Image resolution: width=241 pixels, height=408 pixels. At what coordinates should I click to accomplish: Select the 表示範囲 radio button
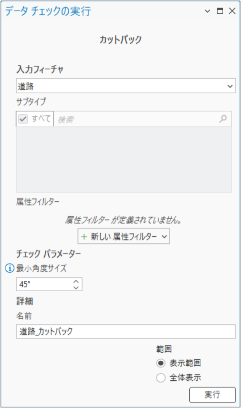click(x=161, y=363)
